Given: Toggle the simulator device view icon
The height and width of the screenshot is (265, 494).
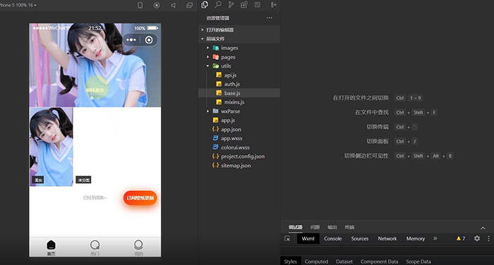Looking at the screenshot, I should click(x=140, y=6).
